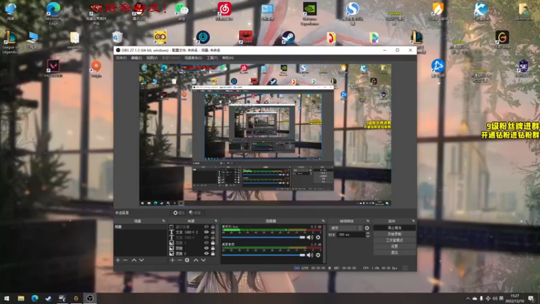Decrease 时长 duration with down arrow
Viewport: 540px width, 304px height.
point(367,236)
